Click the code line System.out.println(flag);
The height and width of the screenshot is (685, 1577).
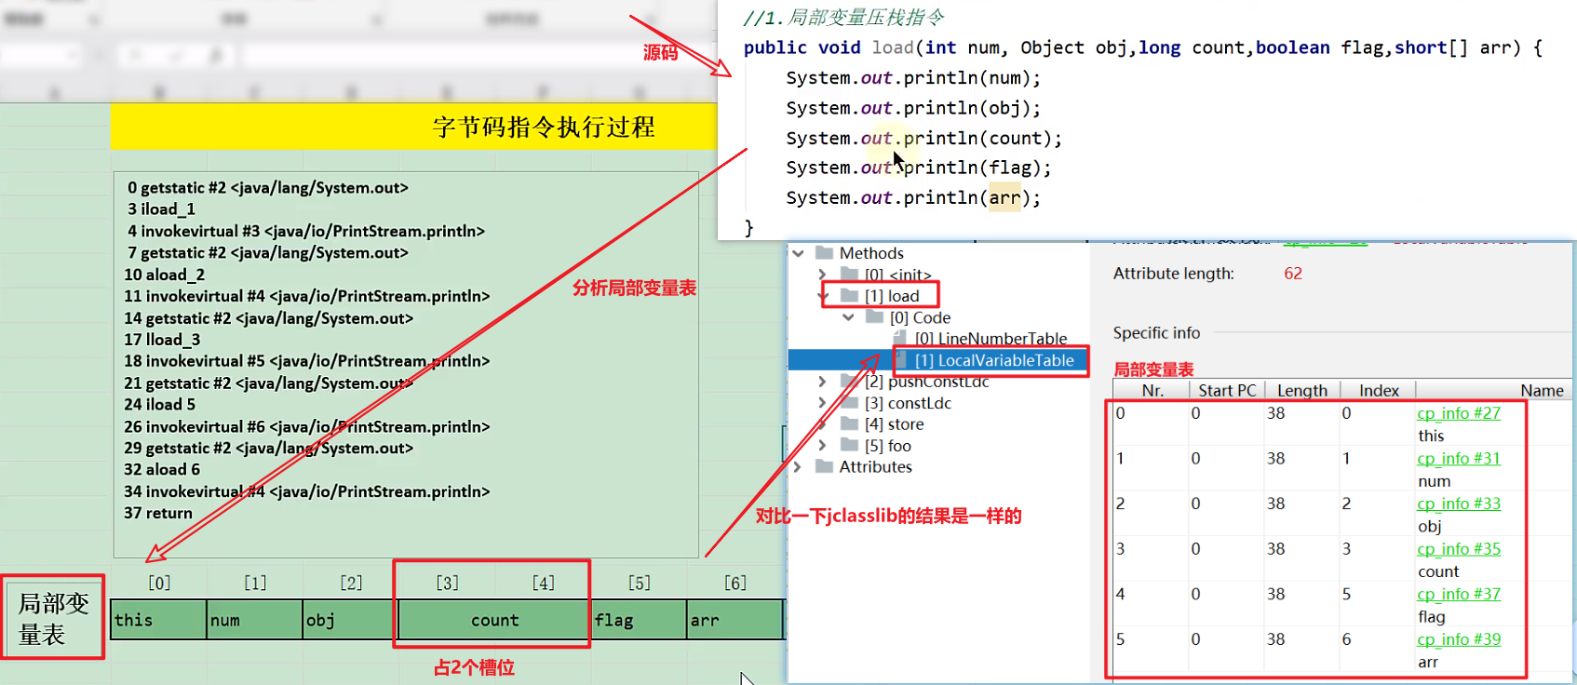(919, 168)
